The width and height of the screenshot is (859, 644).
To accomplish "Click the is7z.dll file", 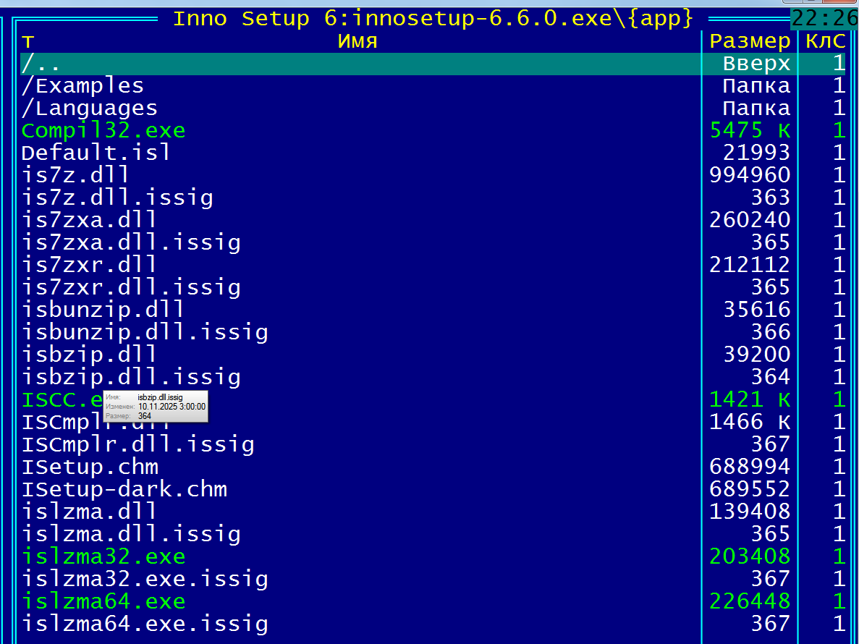I will [75, 175].
